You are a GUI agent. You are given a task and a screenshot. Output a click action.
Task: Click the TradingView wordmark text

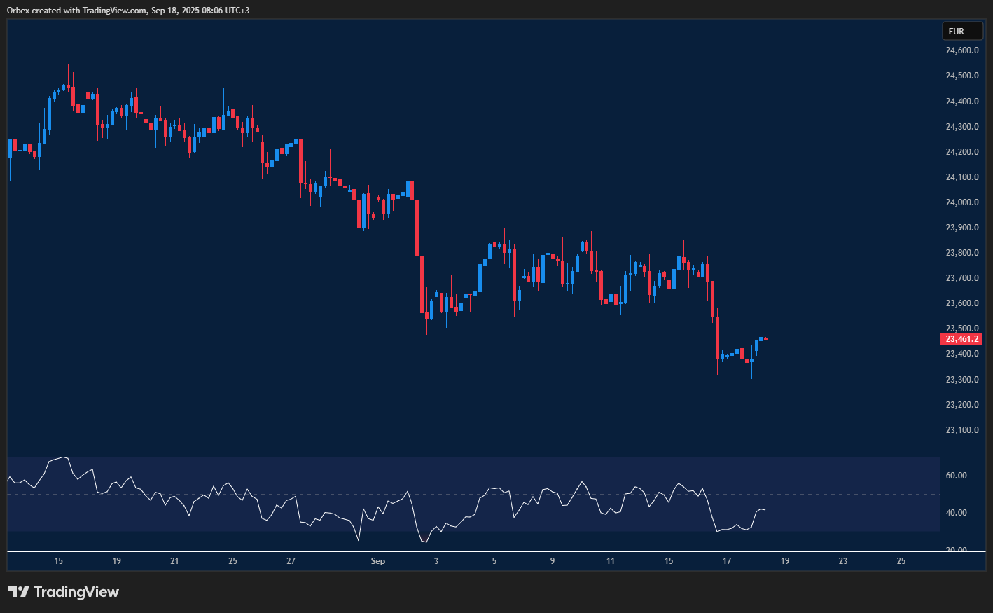(x=76, y=592)
